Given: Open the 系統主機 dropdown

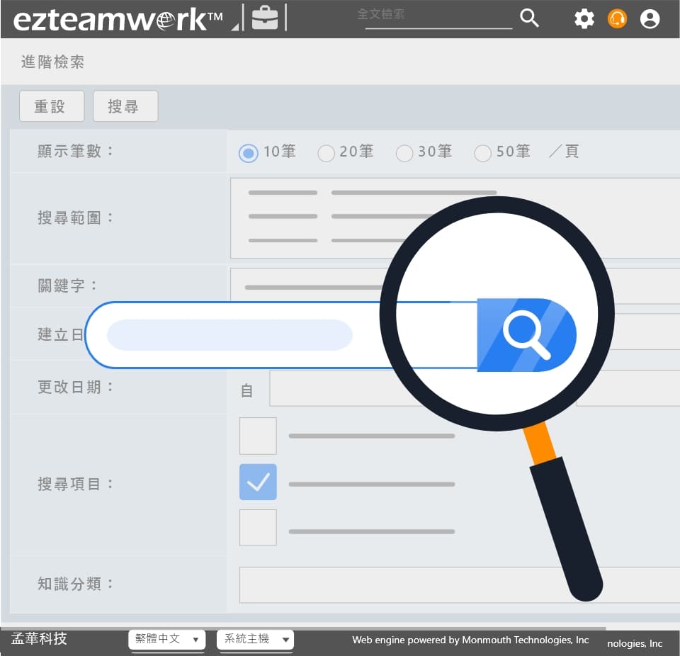Looking at the screenshot, I should click(255, 639).
